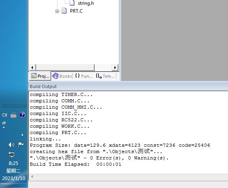Click the Show desktop button

point(14,185)
